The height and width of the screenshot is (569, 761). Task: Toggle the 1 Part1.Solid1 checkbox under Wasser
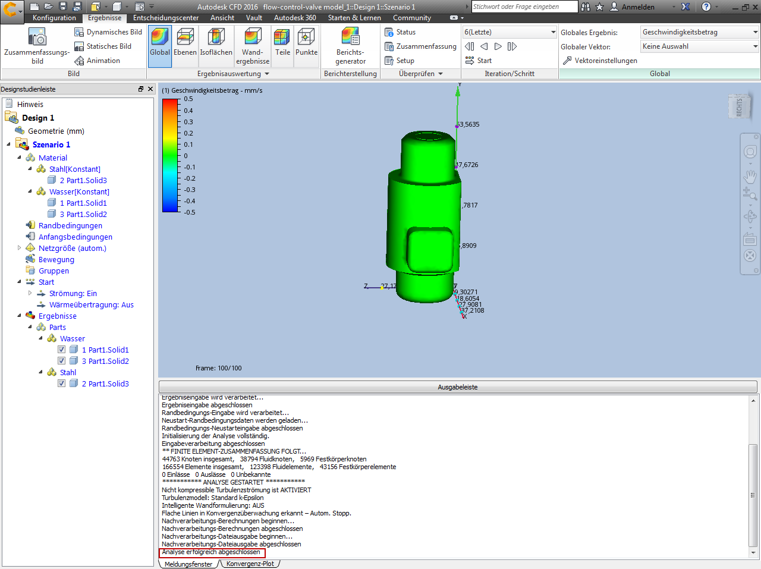(x=62, y=350)
